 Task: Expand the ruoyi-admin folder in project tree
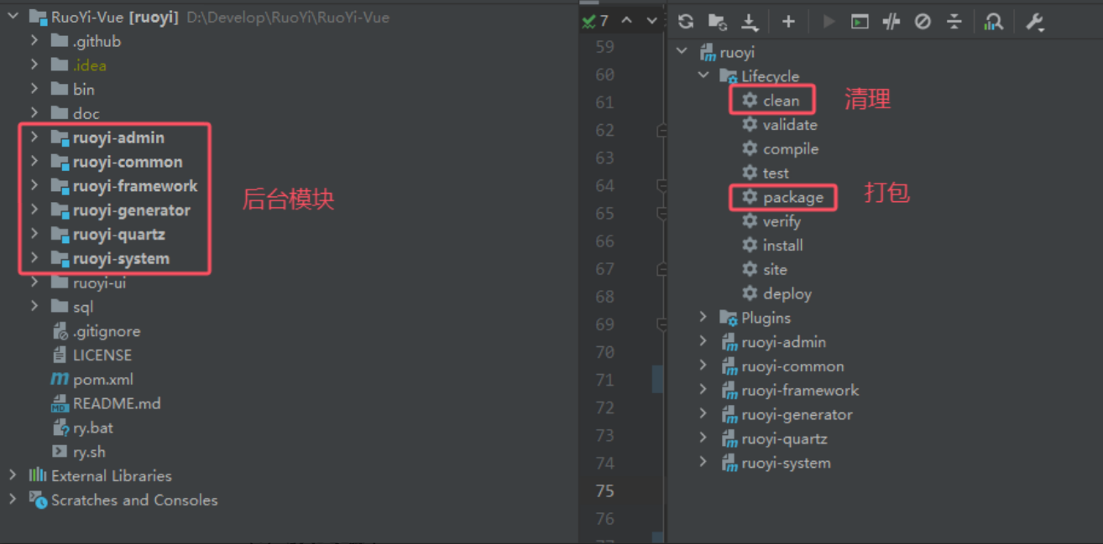(34, 137)
